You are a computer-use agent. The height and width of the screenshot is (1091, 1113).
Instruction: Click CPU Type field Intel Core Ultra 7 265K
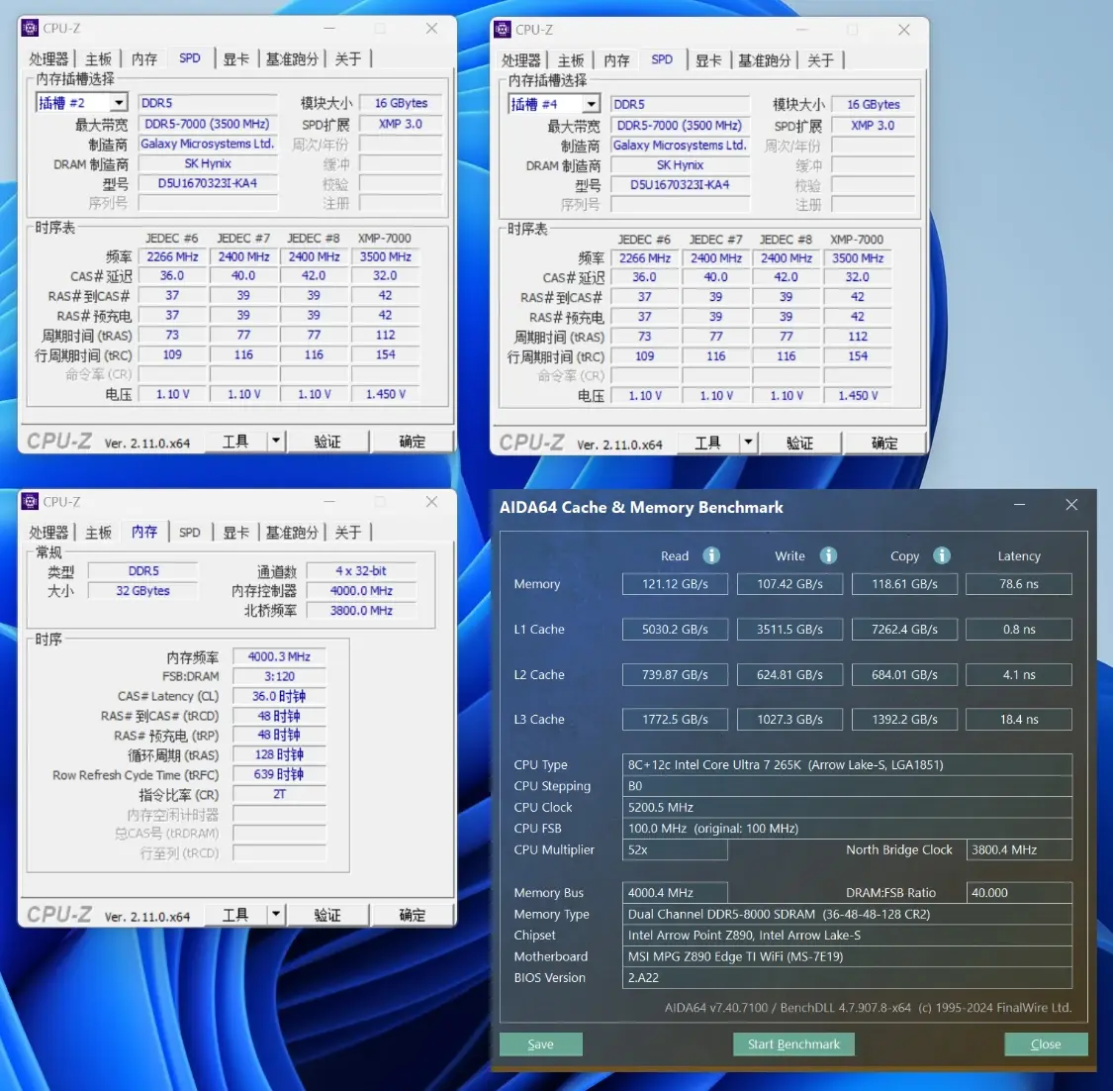847,765
